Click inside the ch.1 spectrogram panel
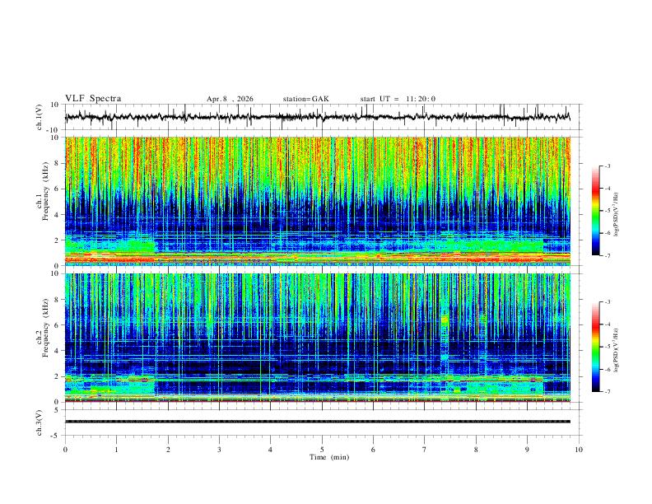 pos(318,201)
